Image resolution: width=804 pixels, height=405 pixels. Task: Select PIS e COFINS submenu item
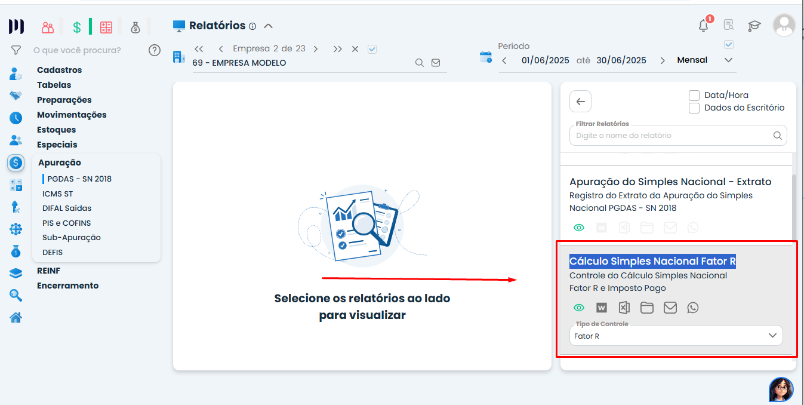(x=67, y=223)
